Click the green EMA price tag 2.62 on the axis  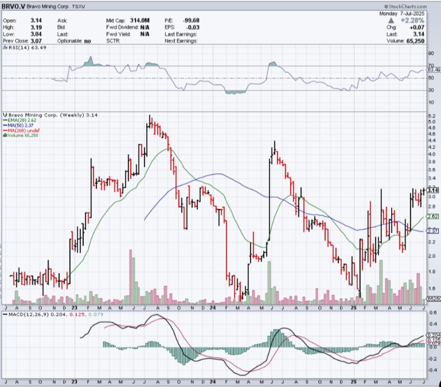432,216
